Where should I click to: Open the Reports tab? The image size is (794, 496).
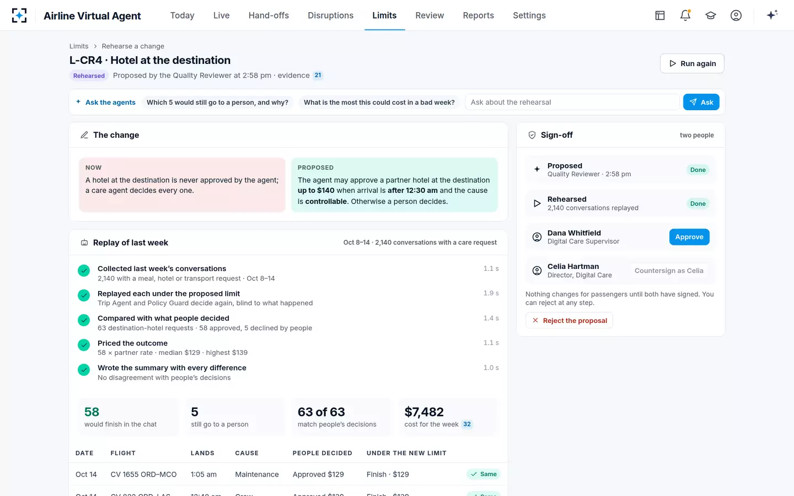478,15
